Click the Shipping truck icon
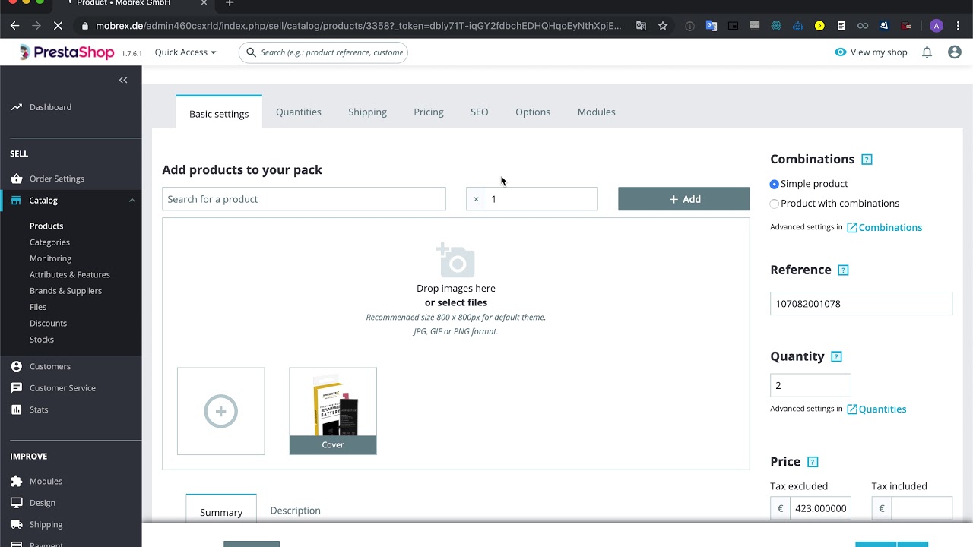Viewport: 973px width, 547px height. pyautogui.click(x=17, y=524)
